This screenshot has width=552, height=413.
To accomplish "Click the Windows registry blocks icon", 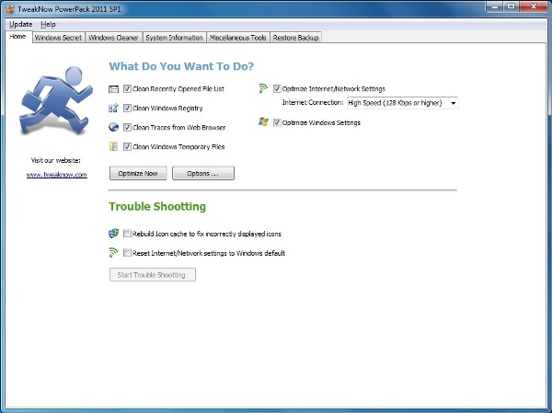I will [x=113, y=109].
